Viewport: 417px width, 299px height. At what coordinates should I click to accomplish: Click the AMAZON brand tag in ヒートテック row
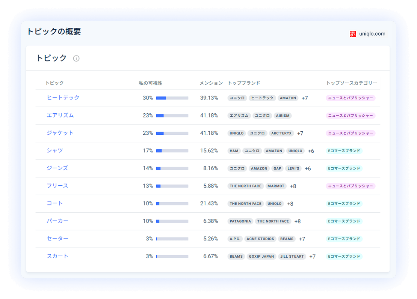click(288, 98)
